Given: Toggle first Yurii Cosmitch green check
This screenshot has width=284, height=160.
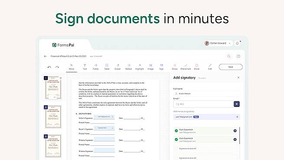Looking at the screenshot, I should pos(176,131).
